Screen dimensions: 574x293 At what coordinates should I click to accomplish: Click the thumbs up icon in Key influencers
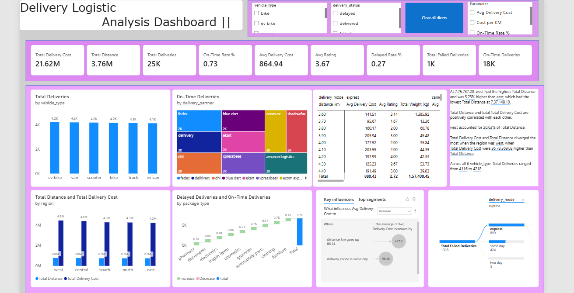407,199
